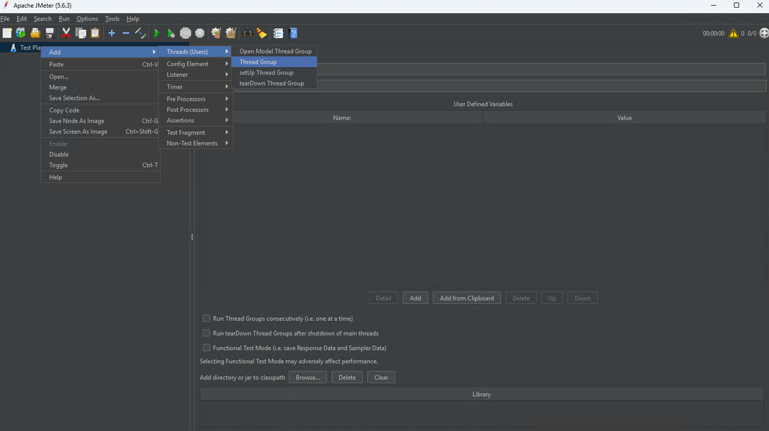
Task: Expand the Config Element submenu
Action: pyautogui.click(x=196, y=64)
